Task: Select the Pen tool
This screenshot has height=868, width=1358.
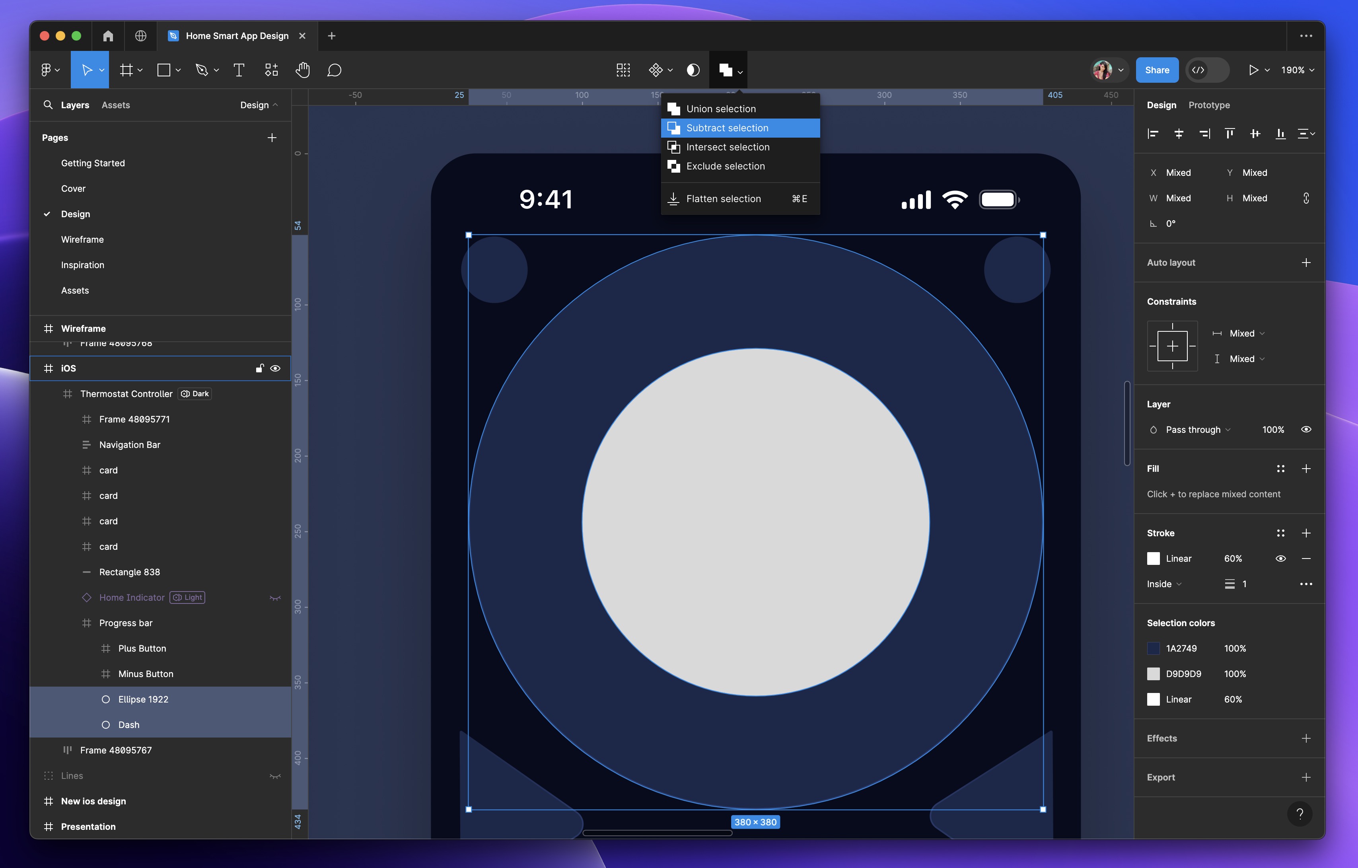Action: pos(202,69)
